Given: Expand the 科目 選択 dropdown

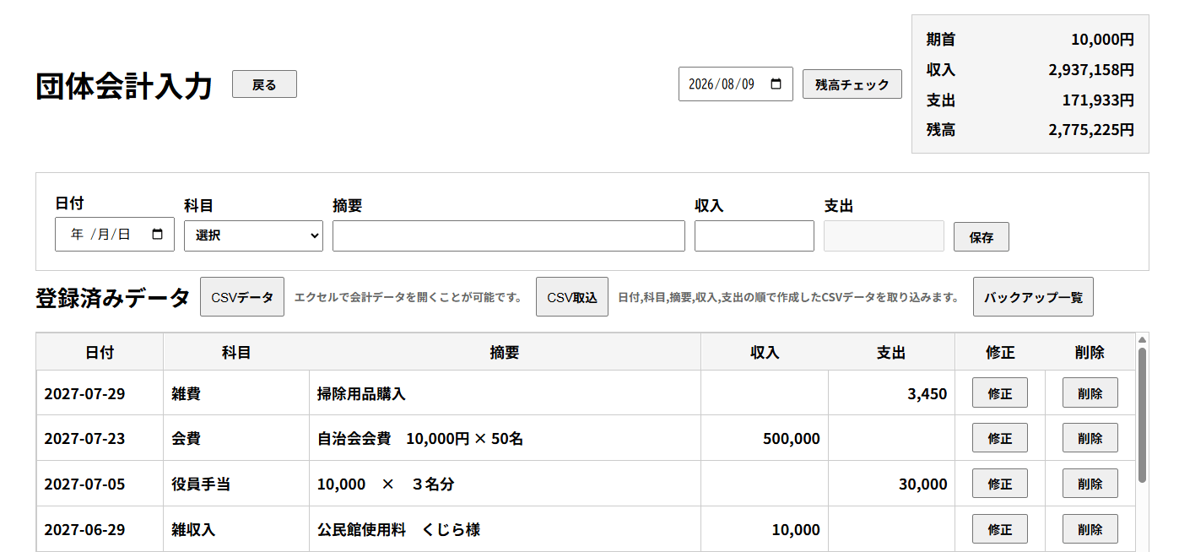Looking at the screenshot, I should coord(253,235).
